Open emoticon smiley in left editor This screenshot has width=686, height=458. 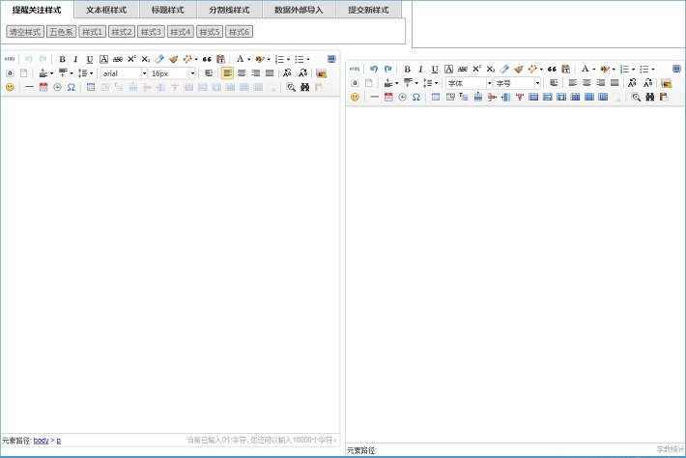pyautogui.click(x=10, y=87)
